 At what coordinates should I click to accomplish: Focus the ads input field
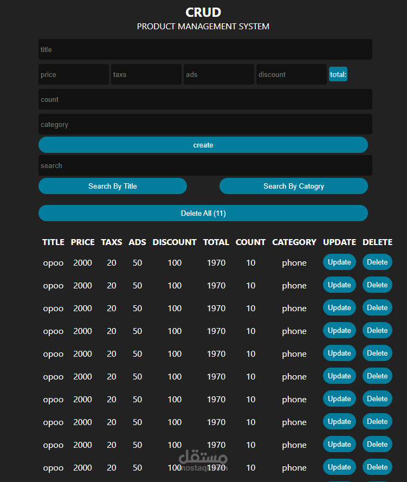pyautogui.click(x=219, y=74)
